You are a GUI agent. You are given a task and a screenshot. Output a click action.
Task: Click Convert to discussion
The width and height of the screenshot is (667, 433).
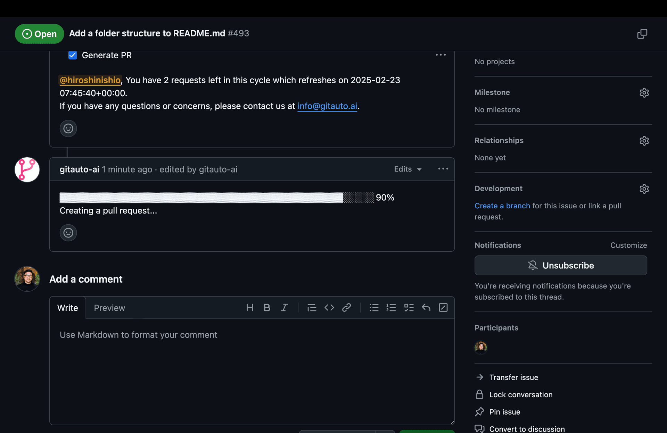click(527, 429)
